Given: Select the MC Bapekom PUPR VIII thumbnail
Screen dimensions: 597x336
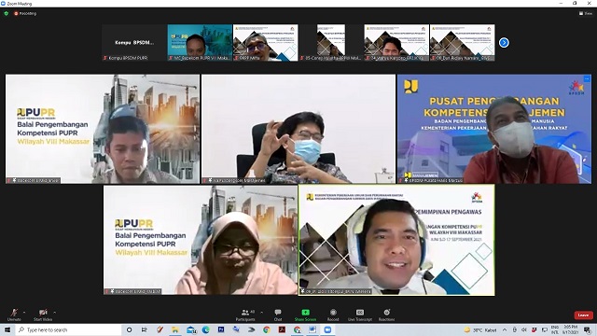Looking at the screenshot, I should (x=200, y=43).
